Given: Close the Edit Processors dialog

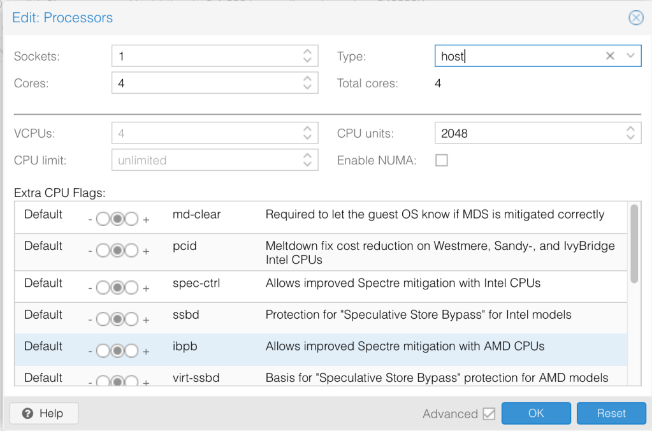Looking at the screenshot, I should (x=635, y=18).
